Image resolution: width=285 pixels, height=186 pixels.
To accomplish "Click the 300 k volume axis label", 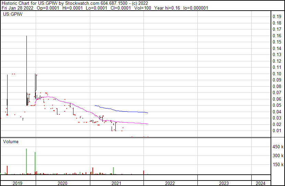I will point(278,156).
